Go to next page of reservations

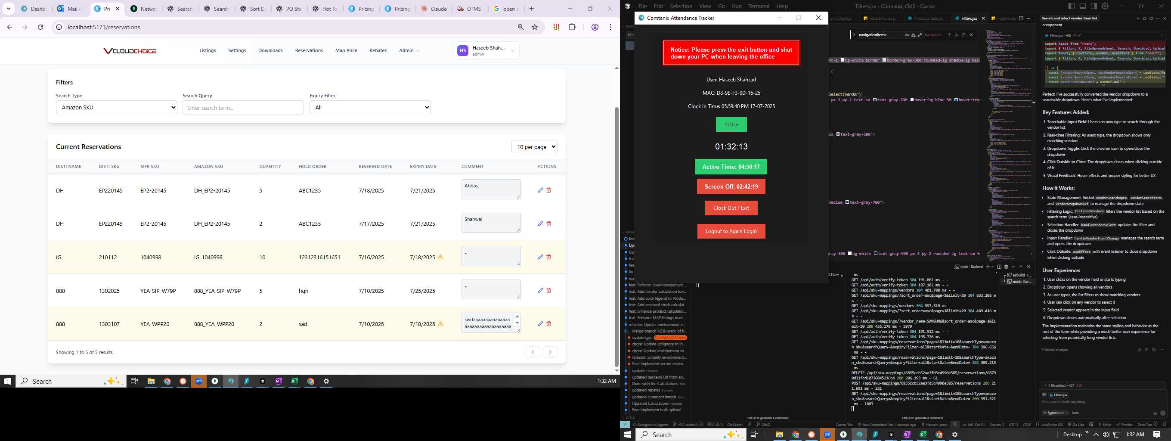click(x=550, y=352)
